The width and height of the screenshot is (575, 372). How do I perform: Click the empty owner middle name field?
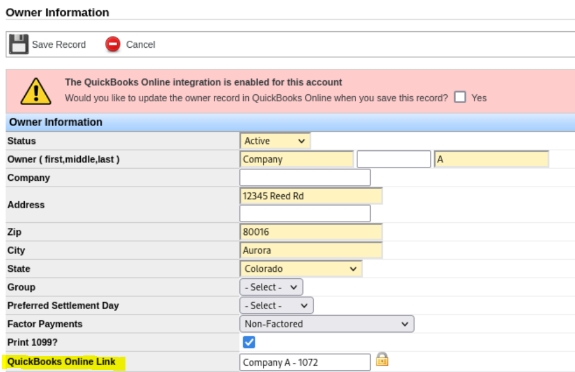[x=394, y=159]
